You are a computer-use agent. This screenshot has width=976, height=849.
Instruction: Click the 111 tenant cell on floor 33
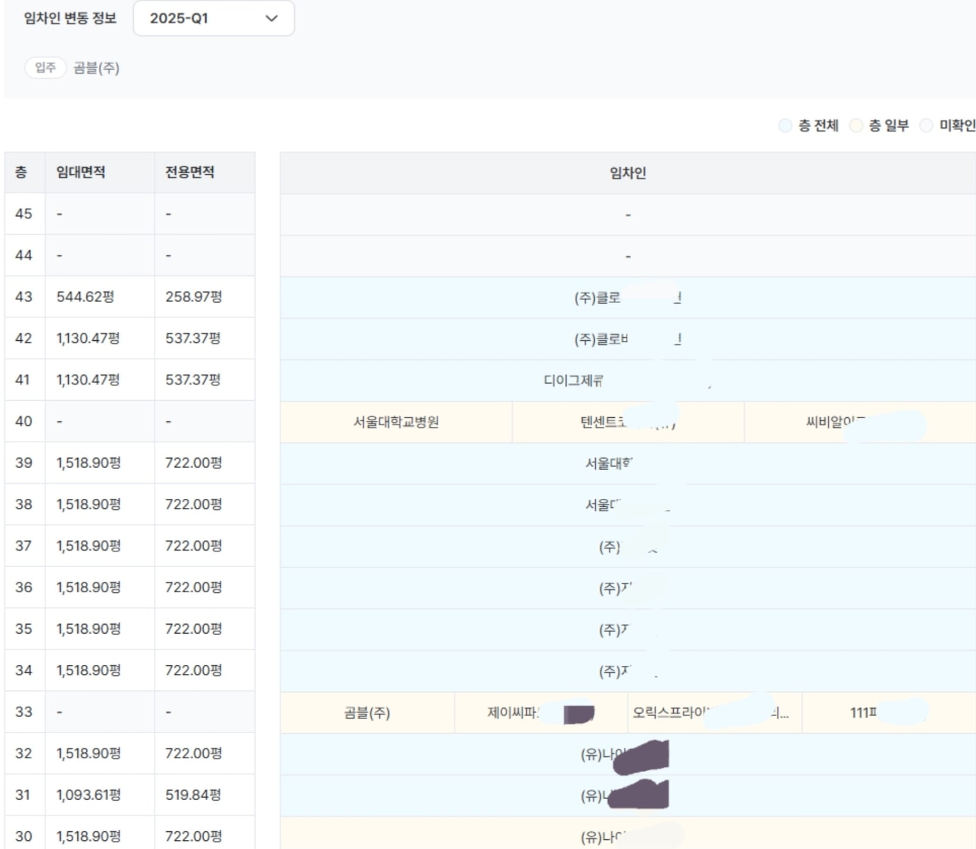(889, 712)
